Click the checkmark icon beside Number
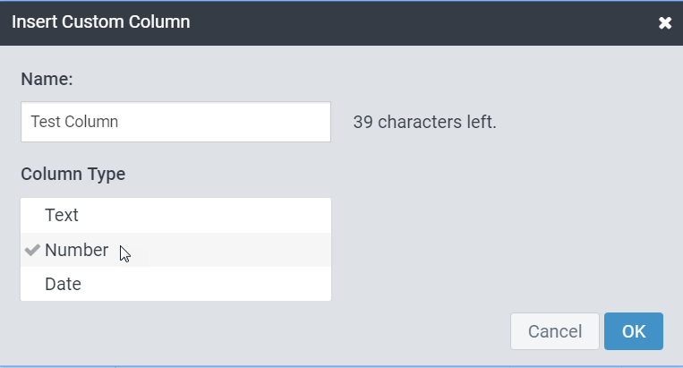 33,250
